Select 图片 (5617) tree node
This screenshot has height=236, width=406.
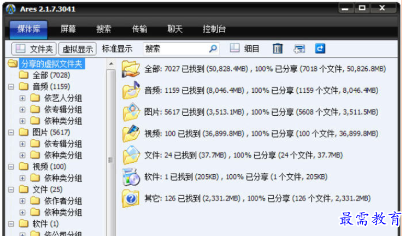(51, 133)
